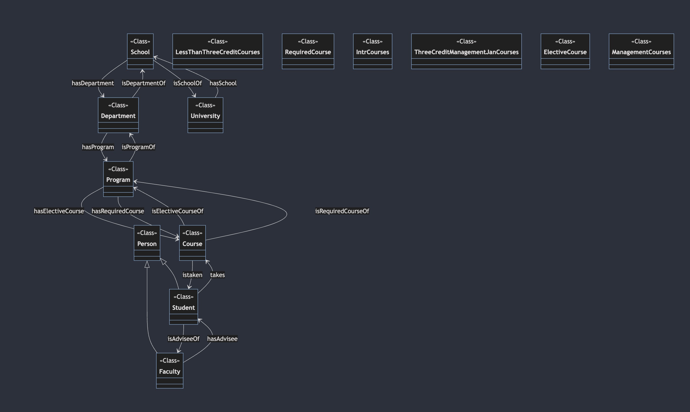
Task: Select the Person class box
Action: coord(147,243)
